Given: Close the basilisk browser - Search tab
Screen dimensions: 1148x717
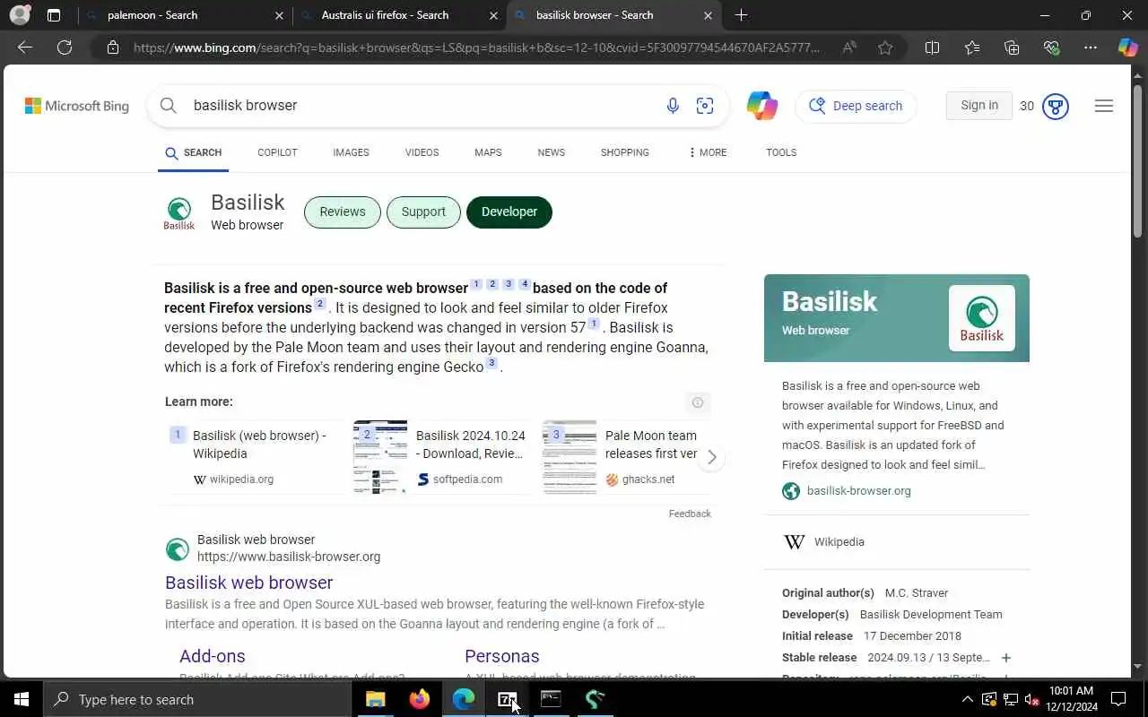Looking at the screenshot, I should pyautogui.click(x=708, y=15).
